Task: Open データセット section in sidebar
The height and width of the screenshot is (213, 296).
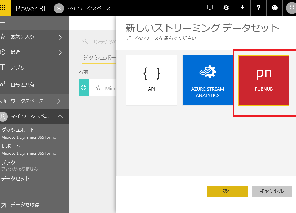Action: pyautogui.click(x=15, y=178)
